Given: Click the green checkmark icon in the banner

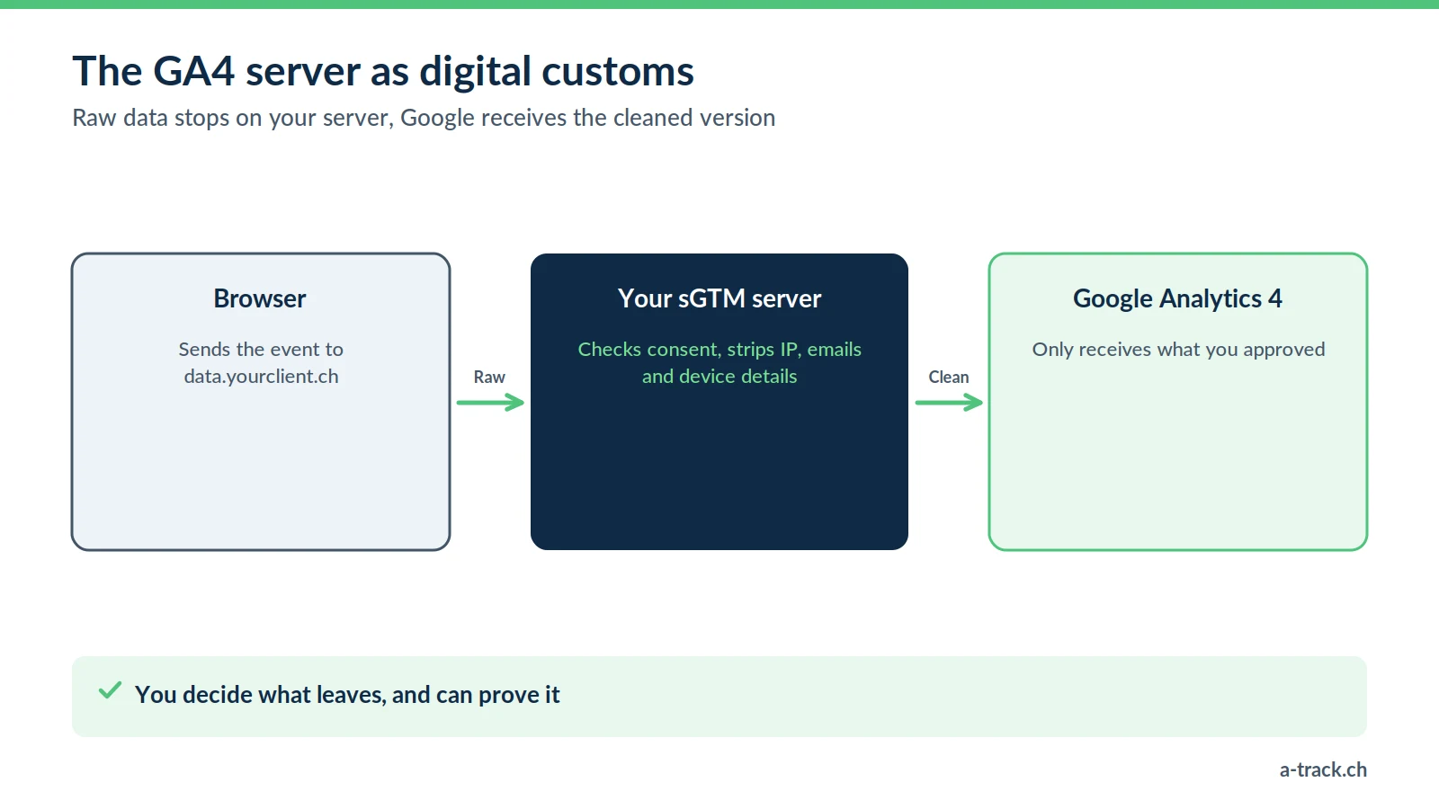Looking at the screenshot, I should [x=110, y=690].
